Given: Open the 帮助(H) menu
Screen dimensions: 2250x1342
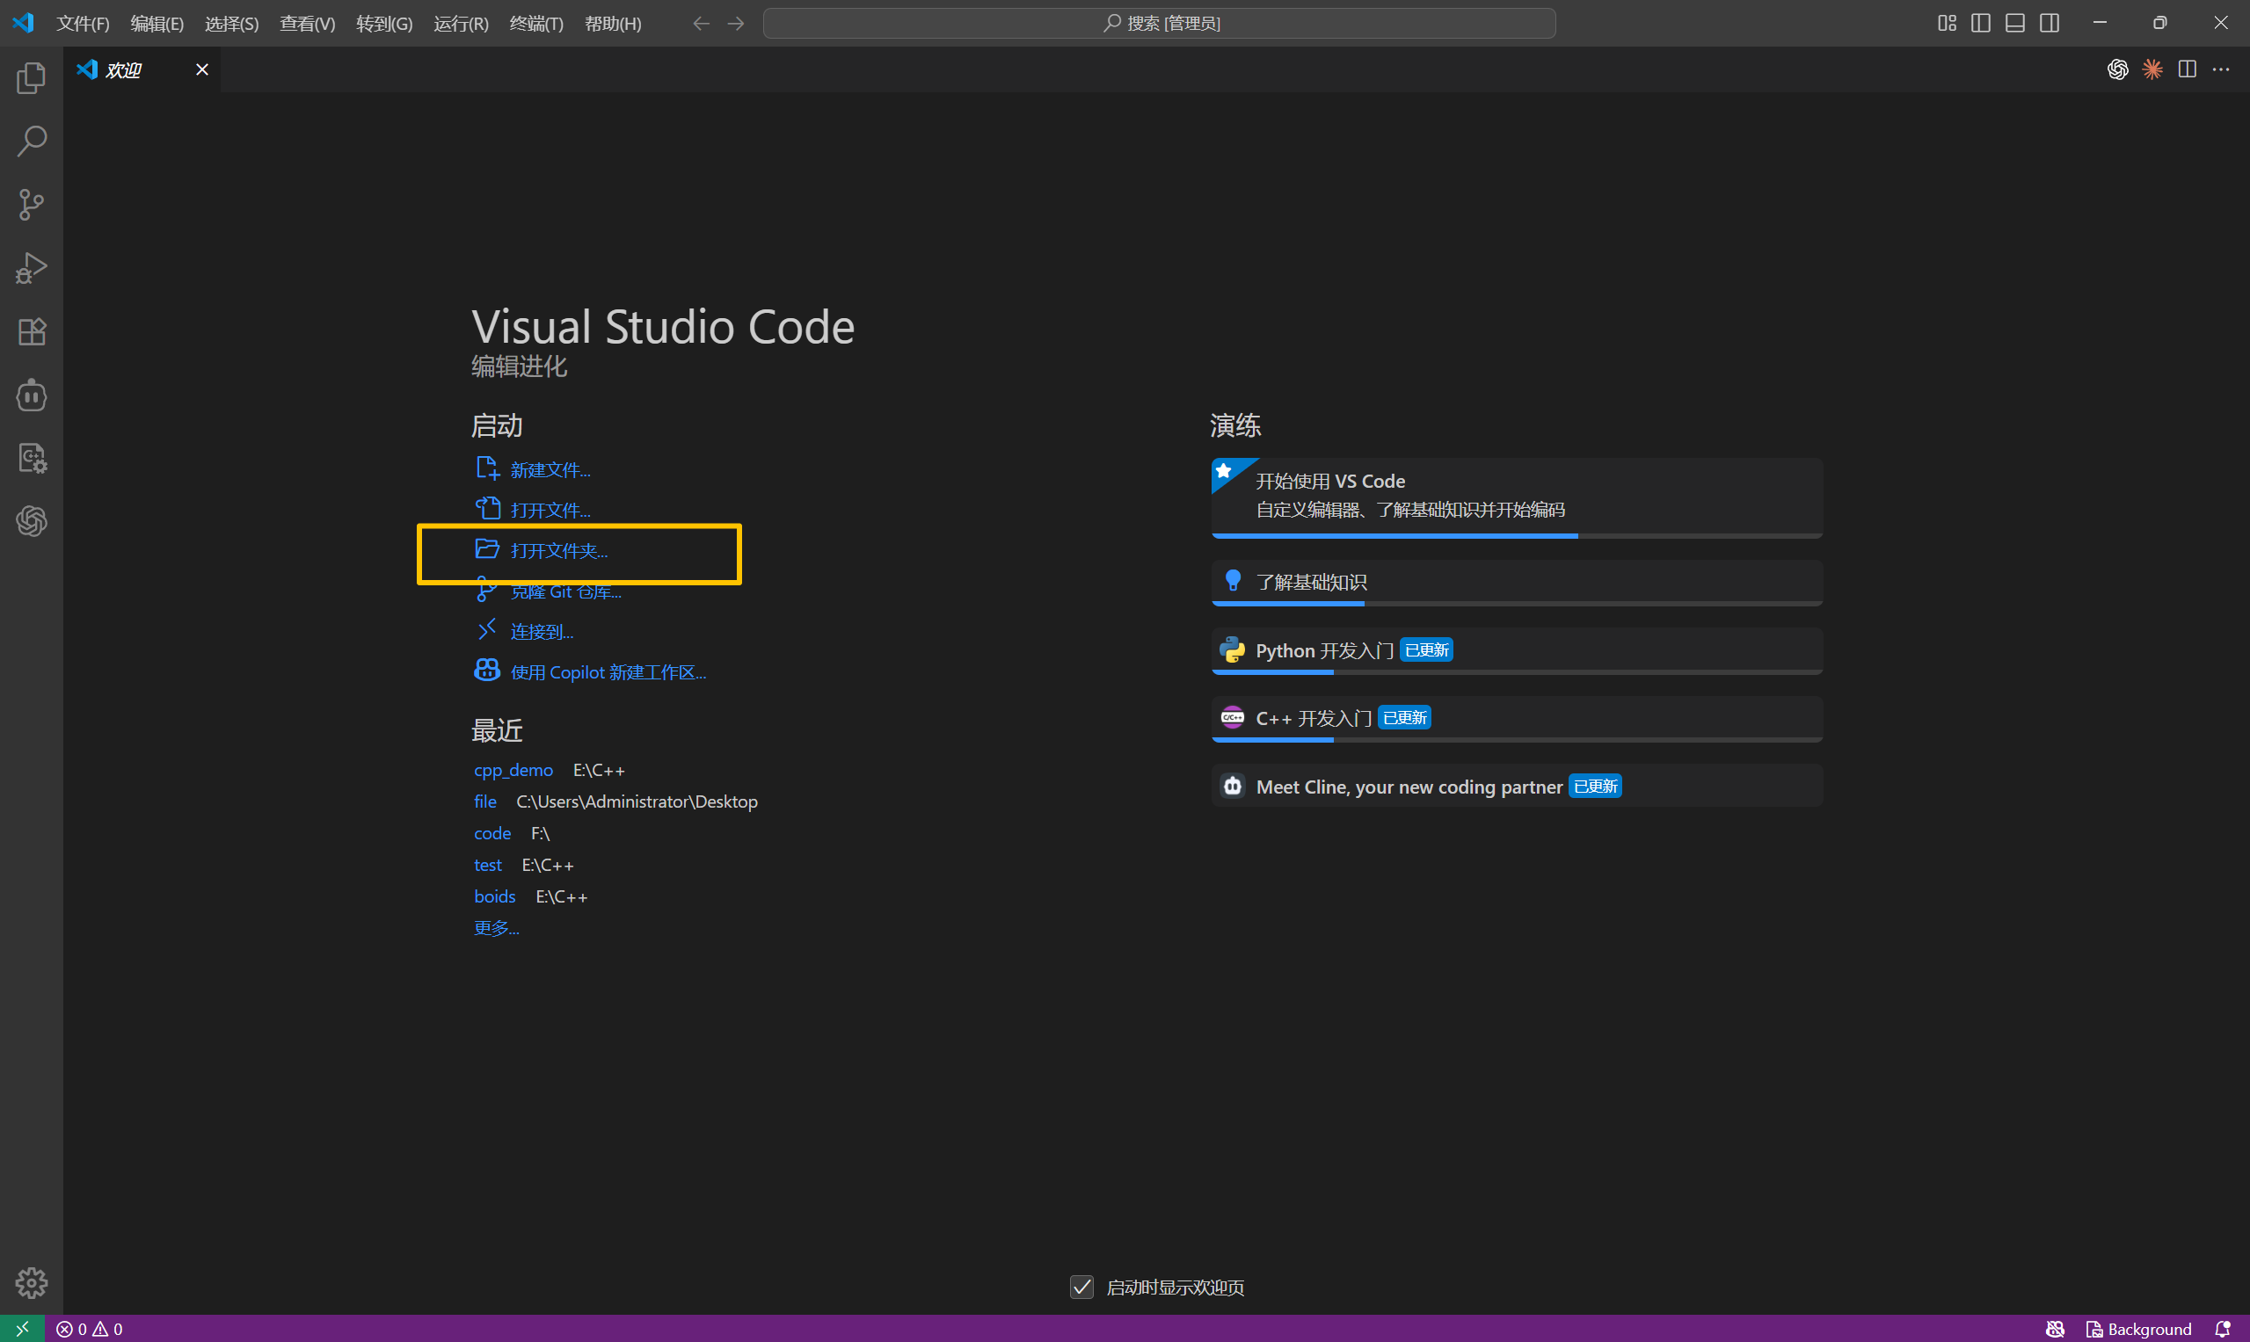Looking at the screenshot, I should pyautogui.click(x=614, y=23).
